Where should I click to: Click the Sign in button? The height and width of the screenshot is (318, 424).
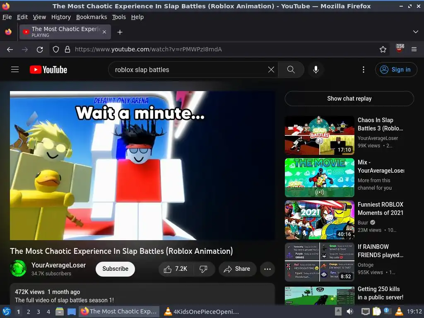pyautogui.click(x=396, y=70)
